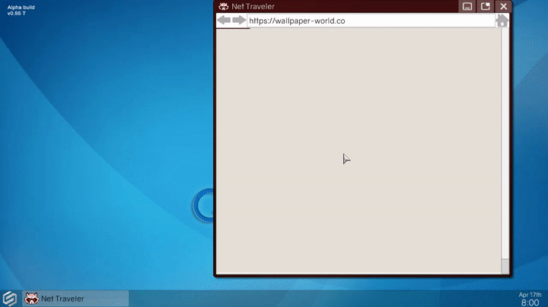Go back with the left arrow
Viewport: 548px width, 307px height.
click(223, 21)
